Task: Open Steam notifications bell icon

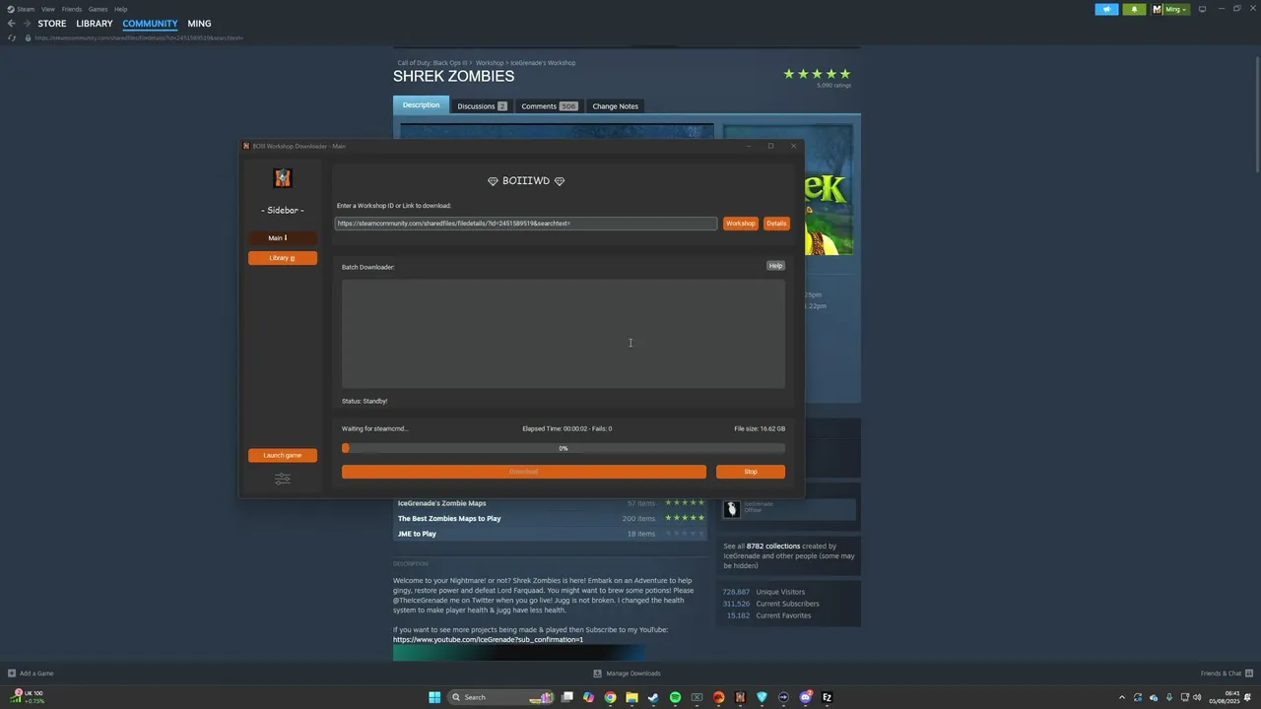Action: (1134, 9)
